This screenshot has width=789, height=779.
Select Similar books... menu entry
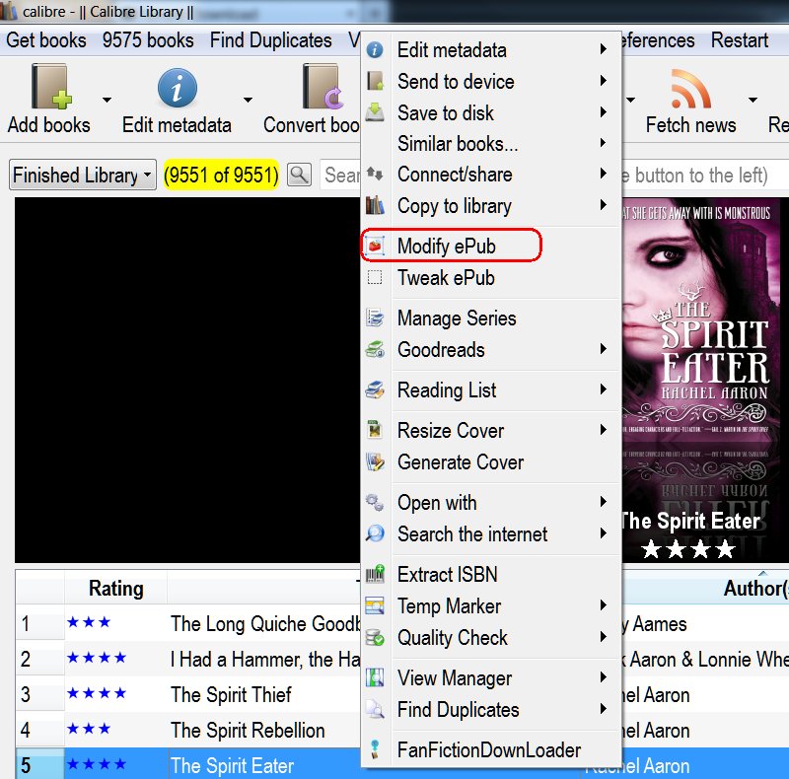click(490, 143)
